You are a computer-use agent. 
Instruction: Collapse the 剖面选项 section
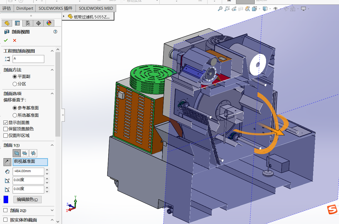pyautogui.click(x=52, y=93)
